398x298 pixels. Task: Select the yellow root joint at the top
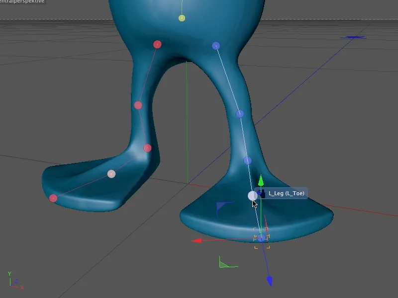pyautogui.click(x=181, y=18)
